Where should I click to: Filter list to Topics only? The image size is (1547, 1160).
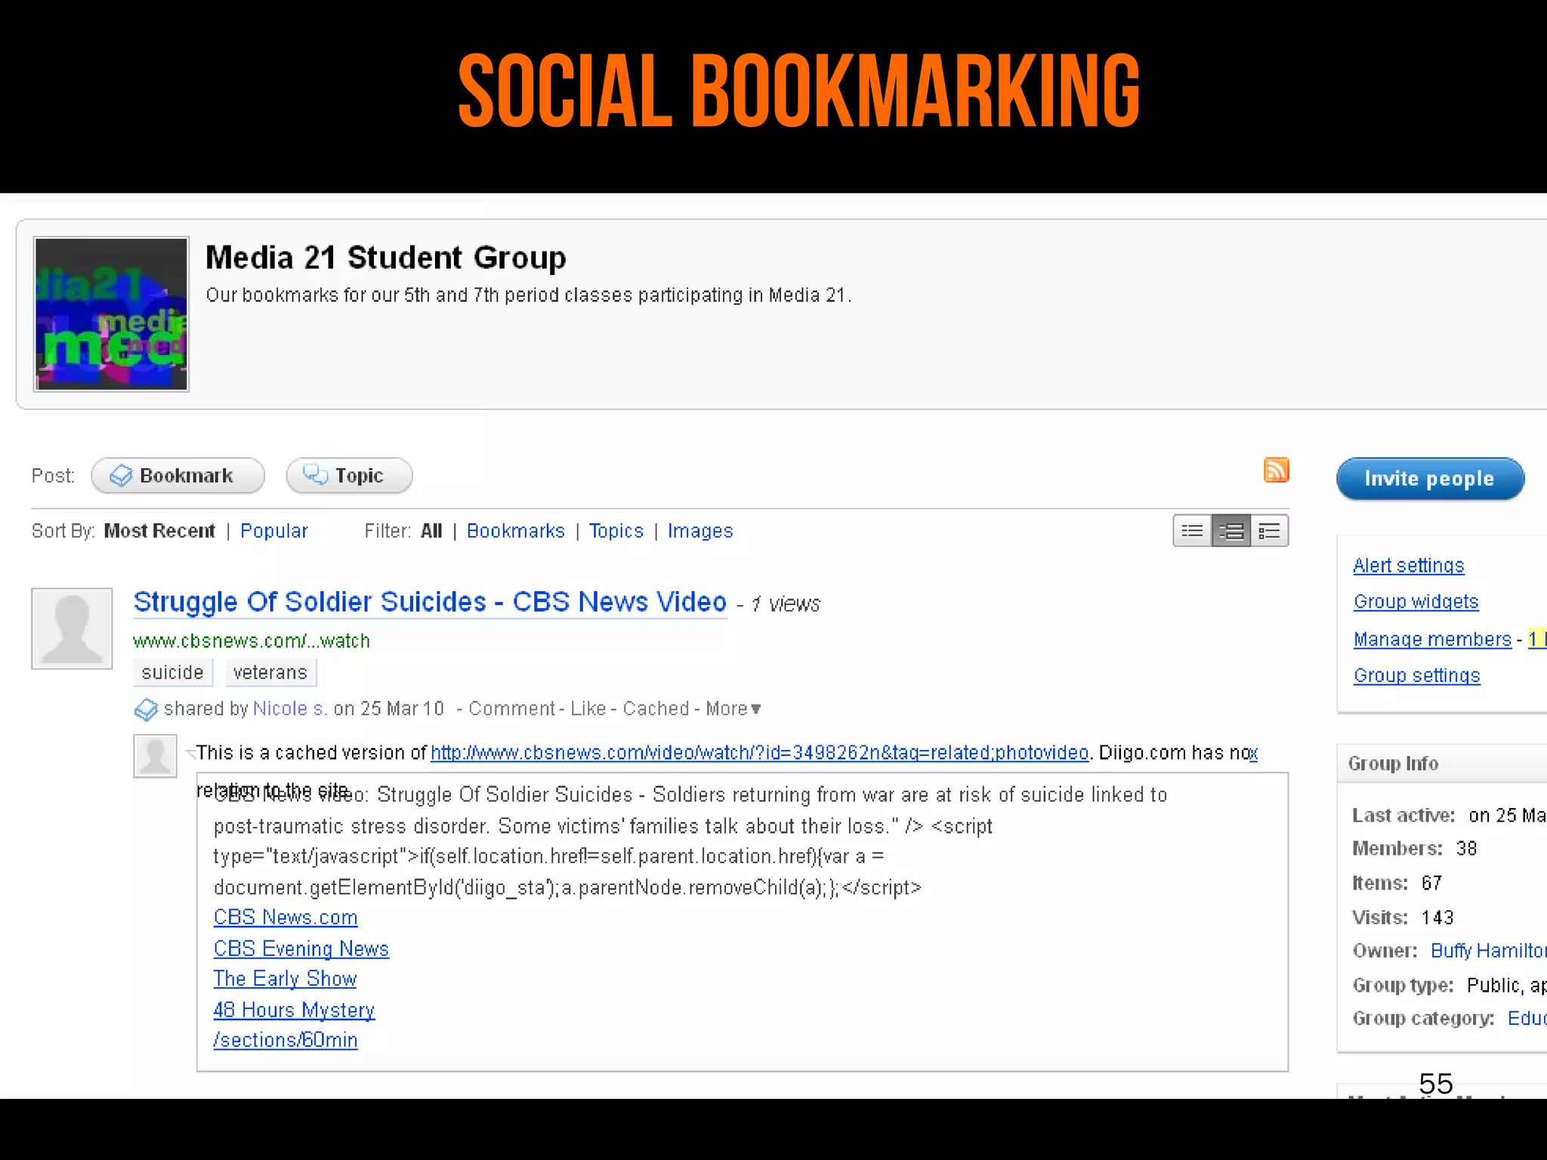pyautogui.click(x=616, y=531)
